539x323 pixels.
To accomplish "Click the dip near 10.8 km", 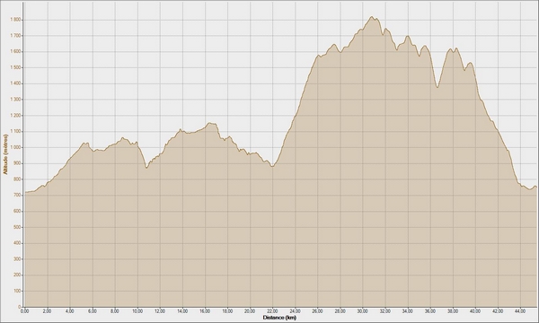I will click(x=146, y=168).
